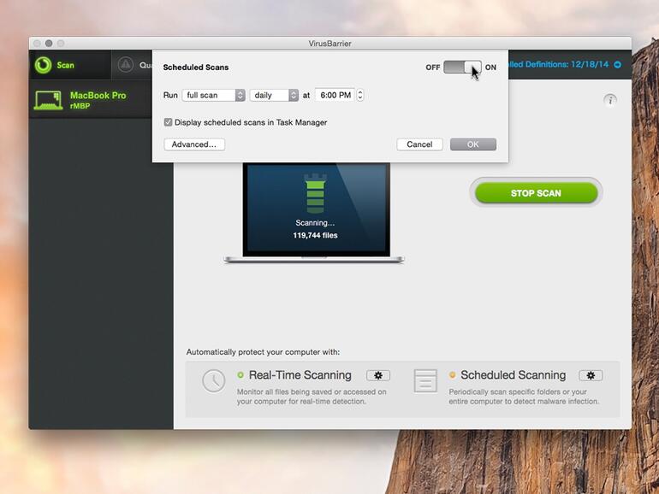Click the Advanced... button
This screenshot has height=494, width=659.
click(194, 144)
